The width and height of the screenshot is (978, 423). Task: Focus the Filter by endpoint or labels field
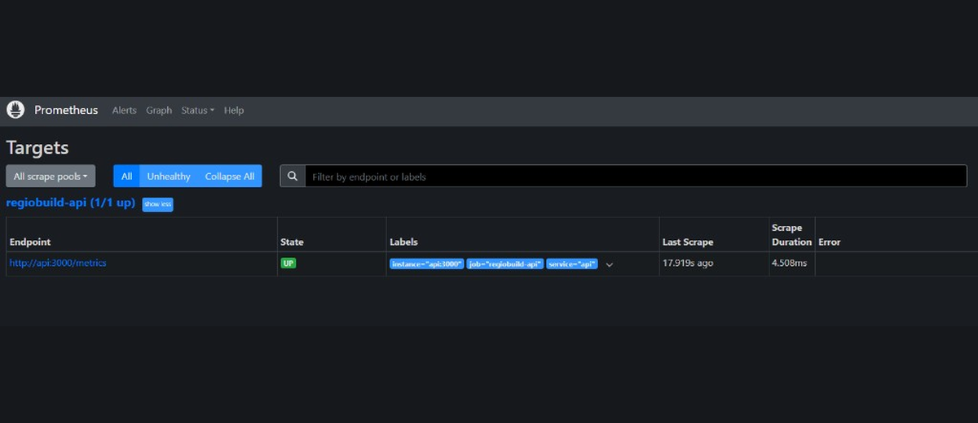pos(636,177)
